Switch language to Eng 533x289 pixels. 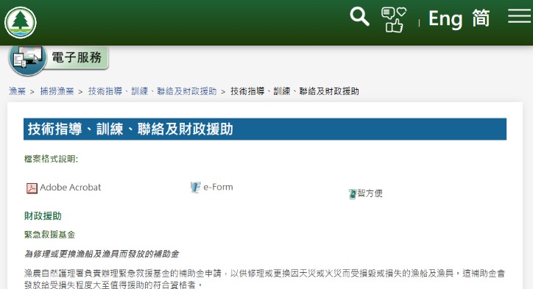click(445, 18)
